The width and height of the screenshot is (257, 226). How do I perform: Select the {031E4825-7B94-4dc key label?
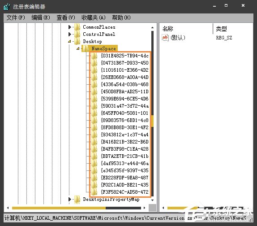pyautogui.click(x=125, y=56)
